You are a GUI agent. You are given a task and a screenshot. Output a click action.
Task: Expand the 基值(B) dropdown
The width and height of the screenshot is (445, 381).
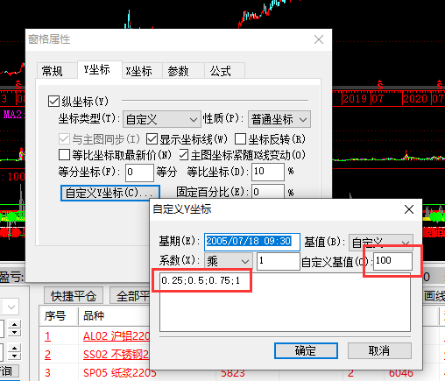coord(381,243)
